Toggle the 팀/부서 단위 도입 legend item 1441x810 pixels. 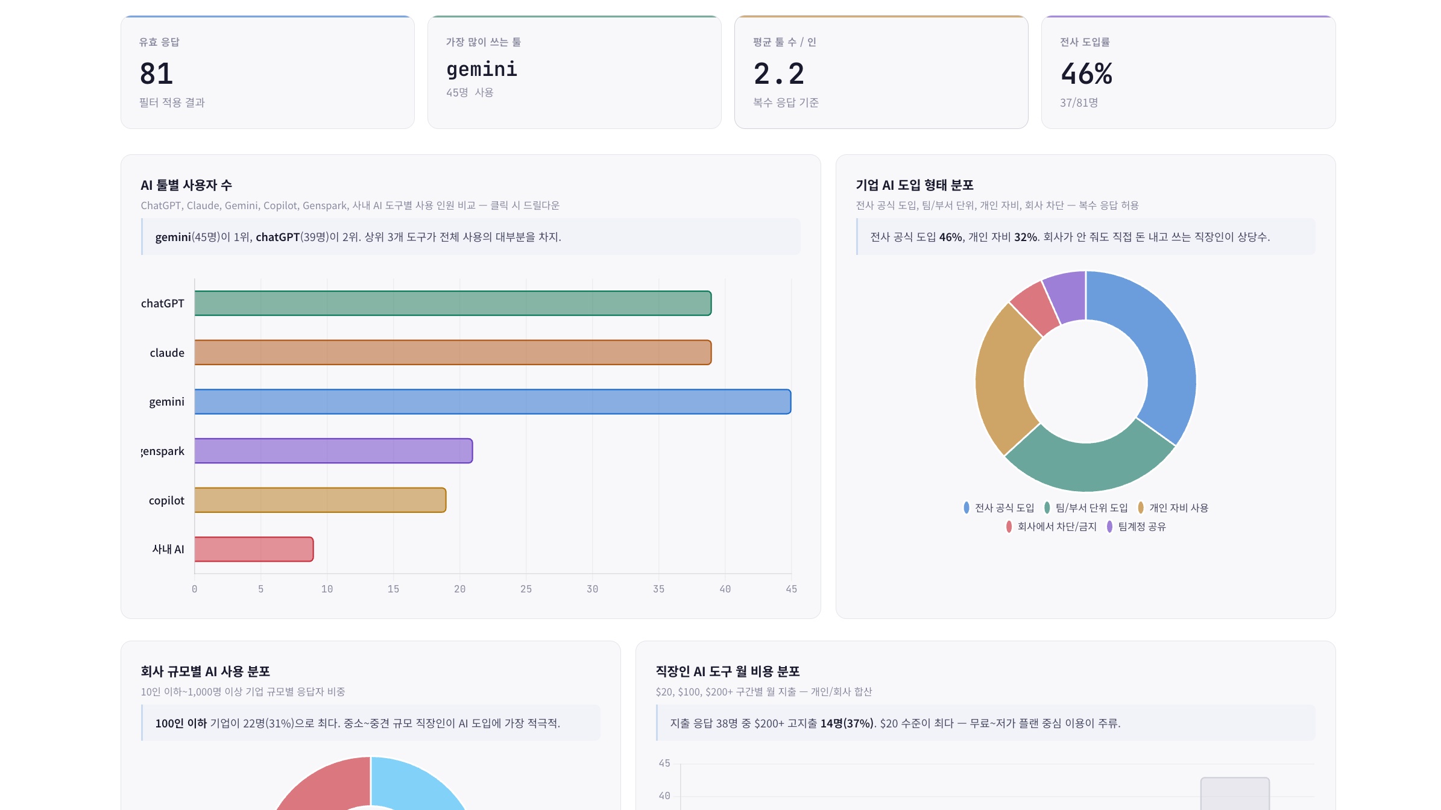pos(1085,508)
